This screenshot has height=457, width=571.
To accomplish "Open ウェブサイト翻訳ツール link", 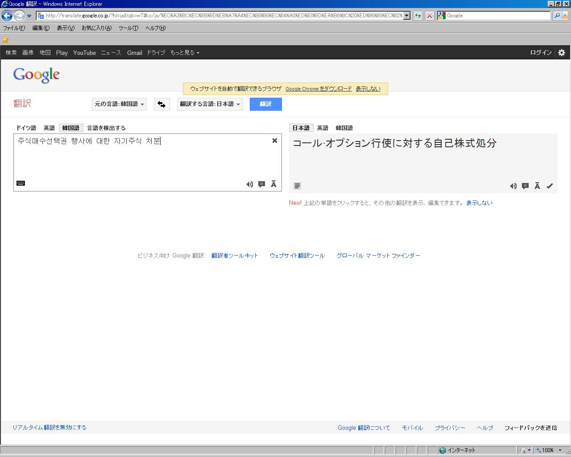I will click(297, 256).
